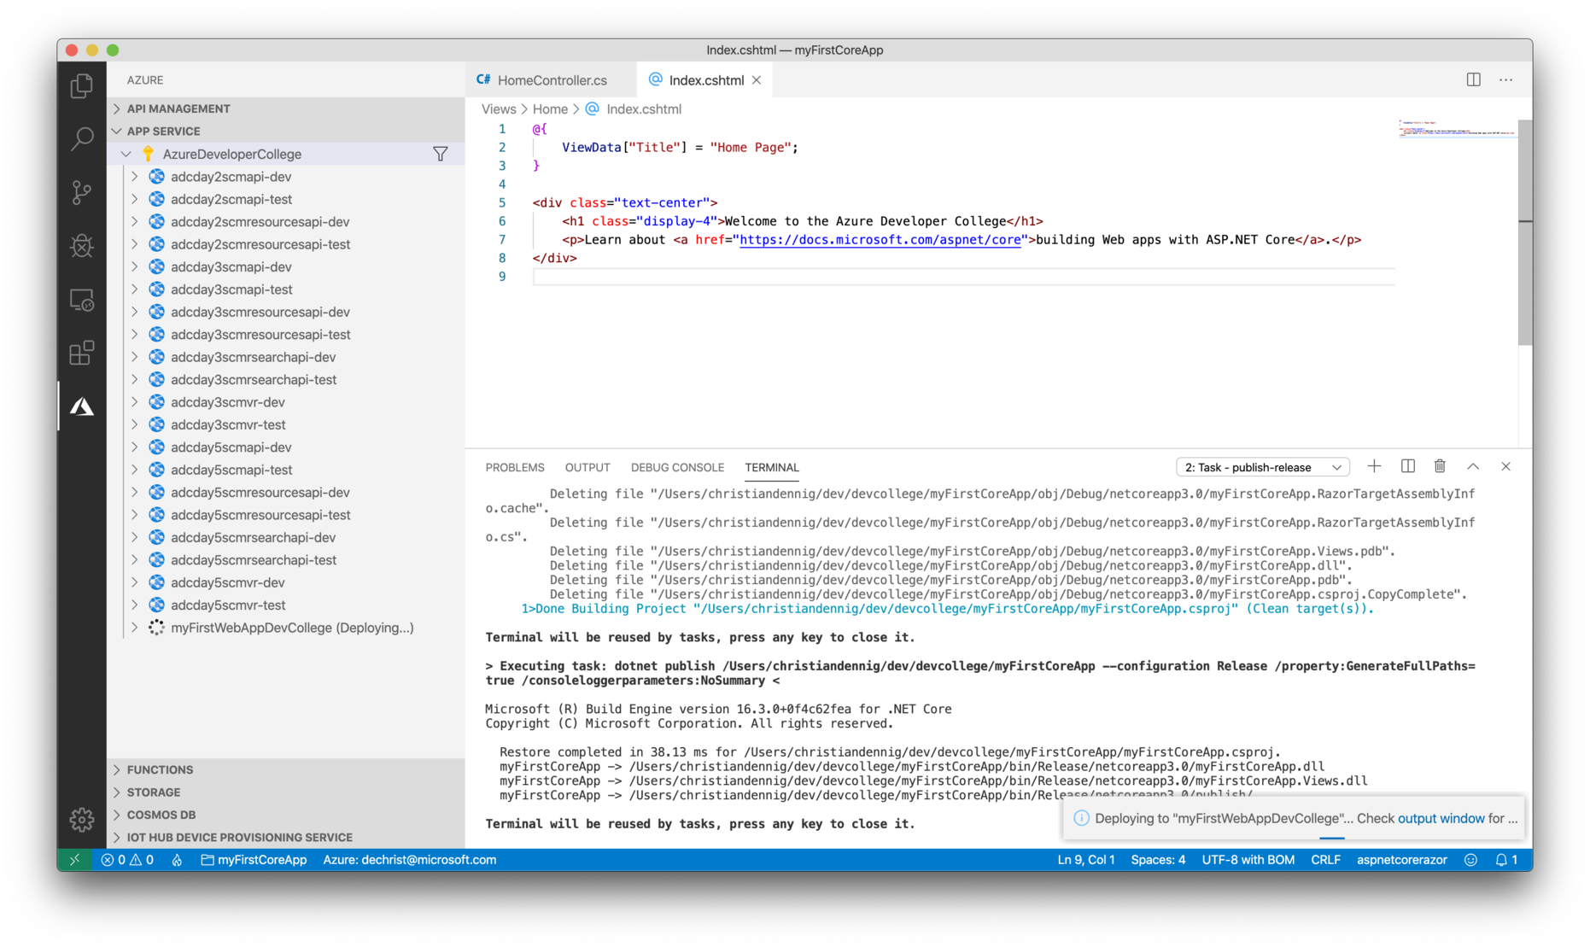Image resolution: width=1590 pixels, height=947 pixels.
Task: Open the Search view
Action: [81, 138]
